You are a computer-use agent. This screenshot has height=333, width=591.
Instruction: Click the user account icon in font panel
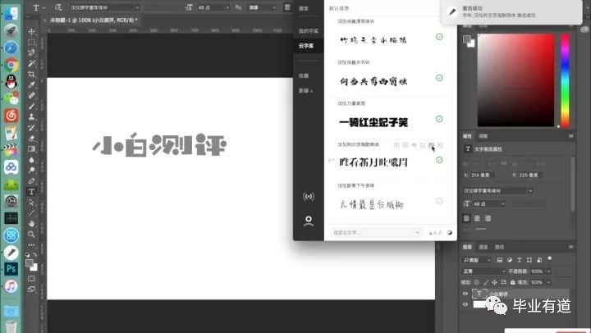pyautogui.click(x=309, y=220)
